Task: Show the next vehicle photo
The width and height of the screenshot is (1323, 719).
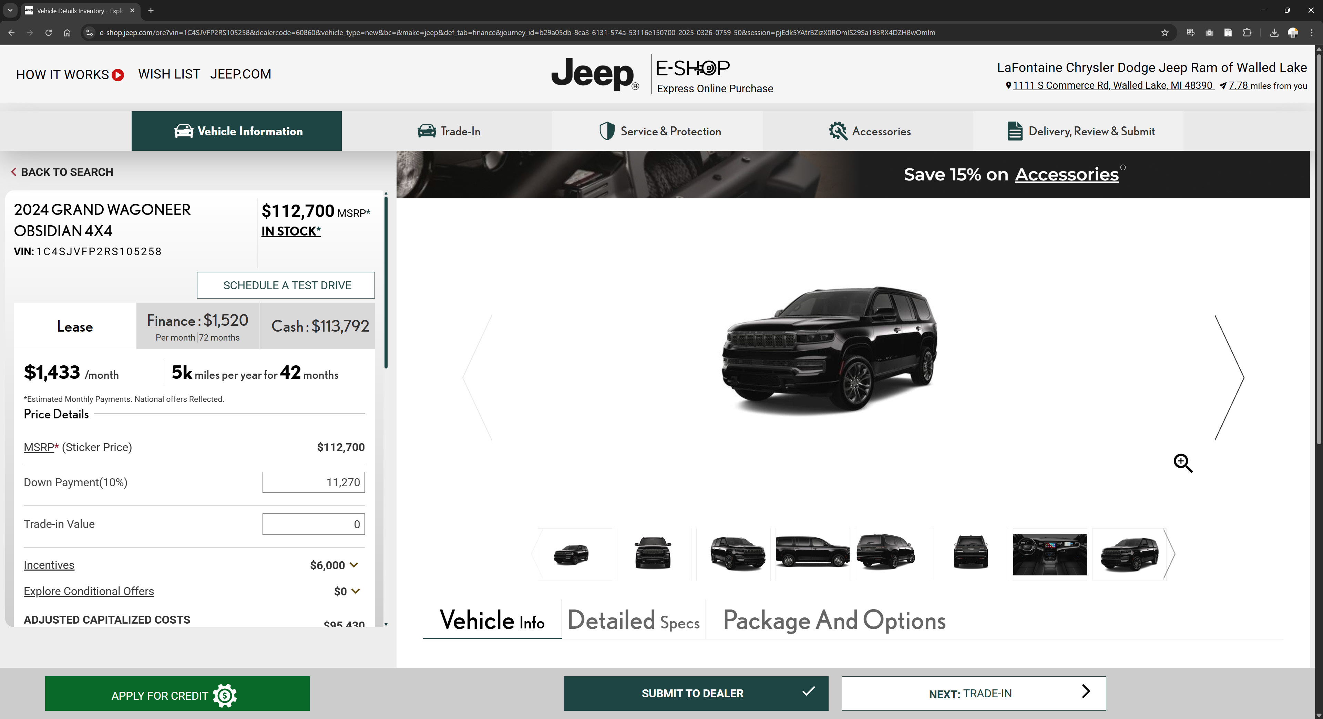Action: (1229, 377)
